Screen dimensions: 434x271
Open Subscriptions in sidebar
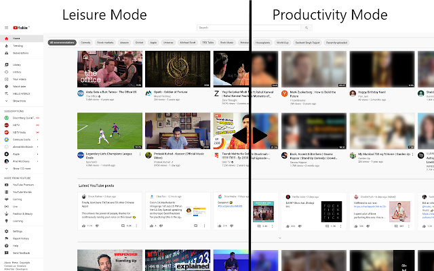pyautogui.click(x=22, y=53)
